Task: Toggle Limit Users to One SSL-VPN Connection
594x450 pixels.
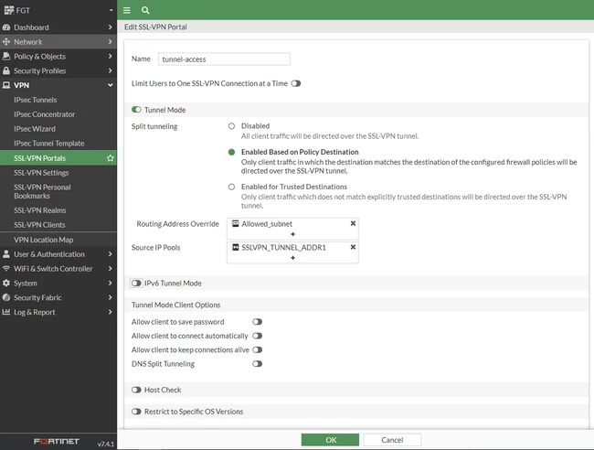Action: [x=296, y=83]
